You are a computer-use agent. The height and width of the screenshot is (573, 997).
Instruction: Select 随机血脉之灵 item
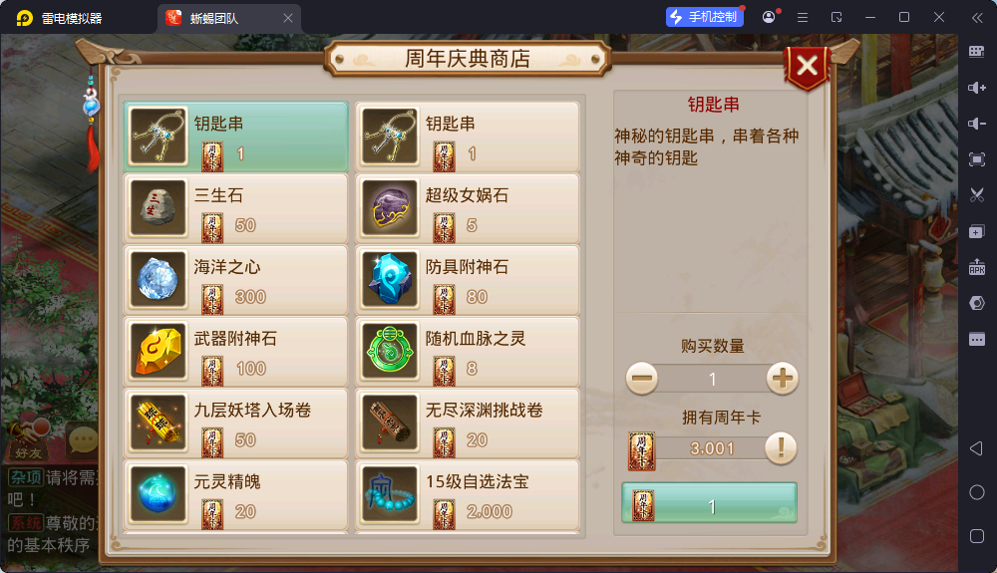[x=468, y=353]
